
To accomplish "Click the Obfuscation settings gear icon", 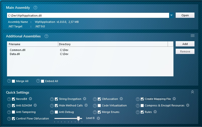I will [x=121, y=99].
